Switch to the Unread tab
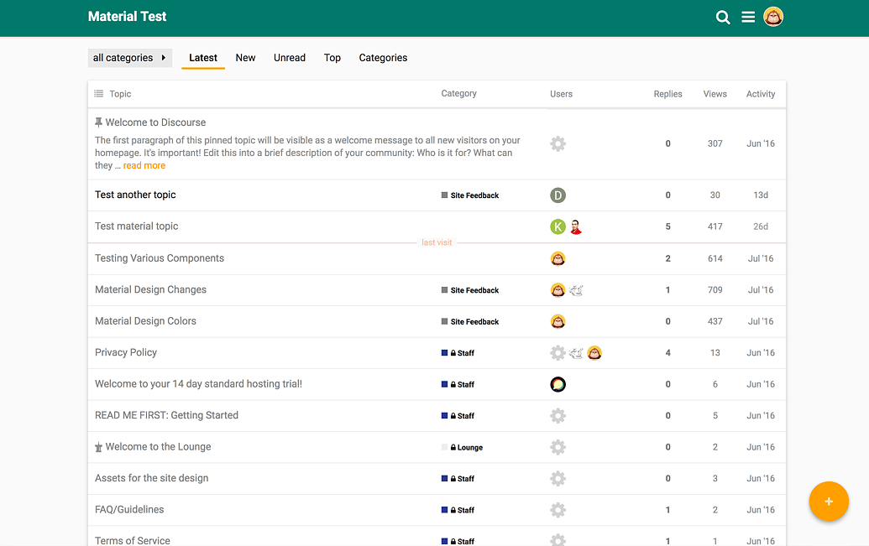 coord(289,58)
